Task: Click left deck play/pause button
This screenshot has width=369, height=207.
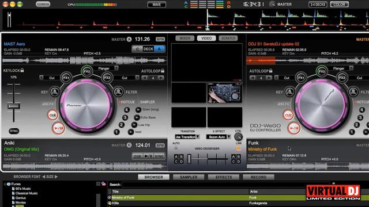Action: (x=58, y=128)
